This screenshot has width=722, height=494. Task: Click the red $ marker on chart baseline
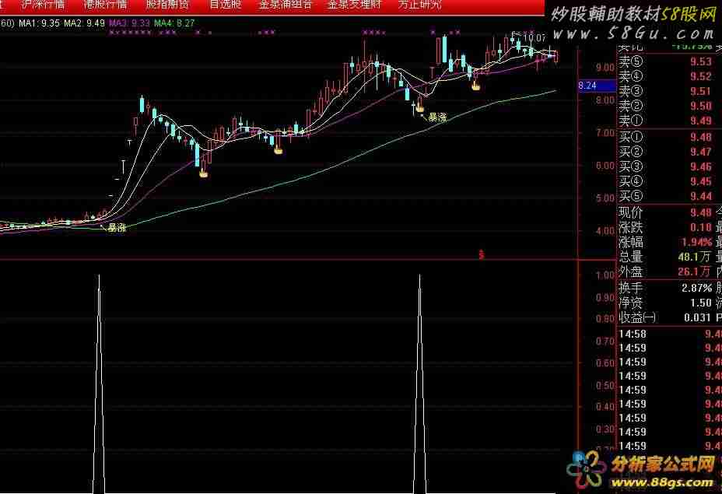[481, 254]
